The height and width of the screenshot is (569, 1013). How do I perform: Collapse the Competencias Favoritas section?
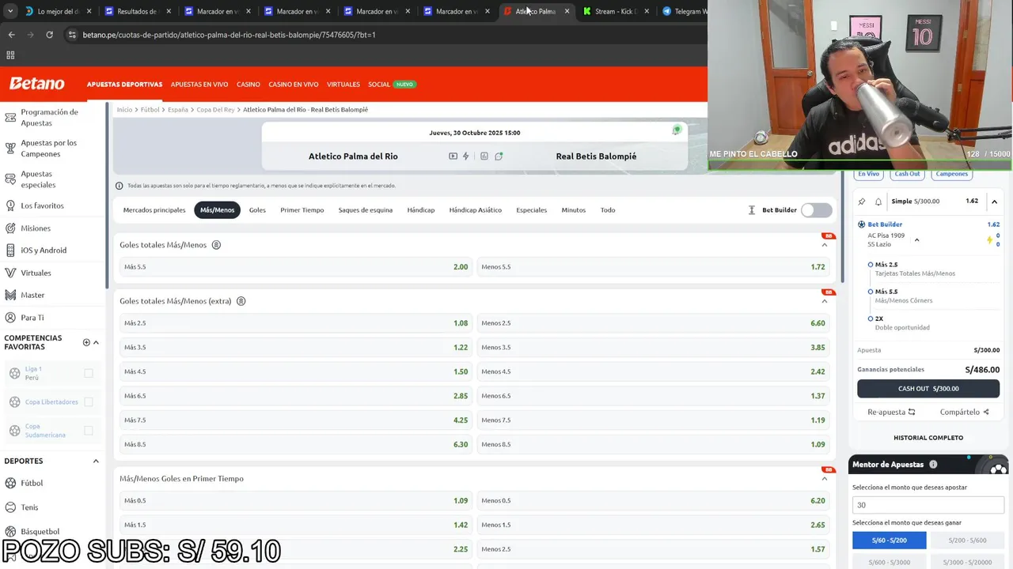(x=96, y=342)
